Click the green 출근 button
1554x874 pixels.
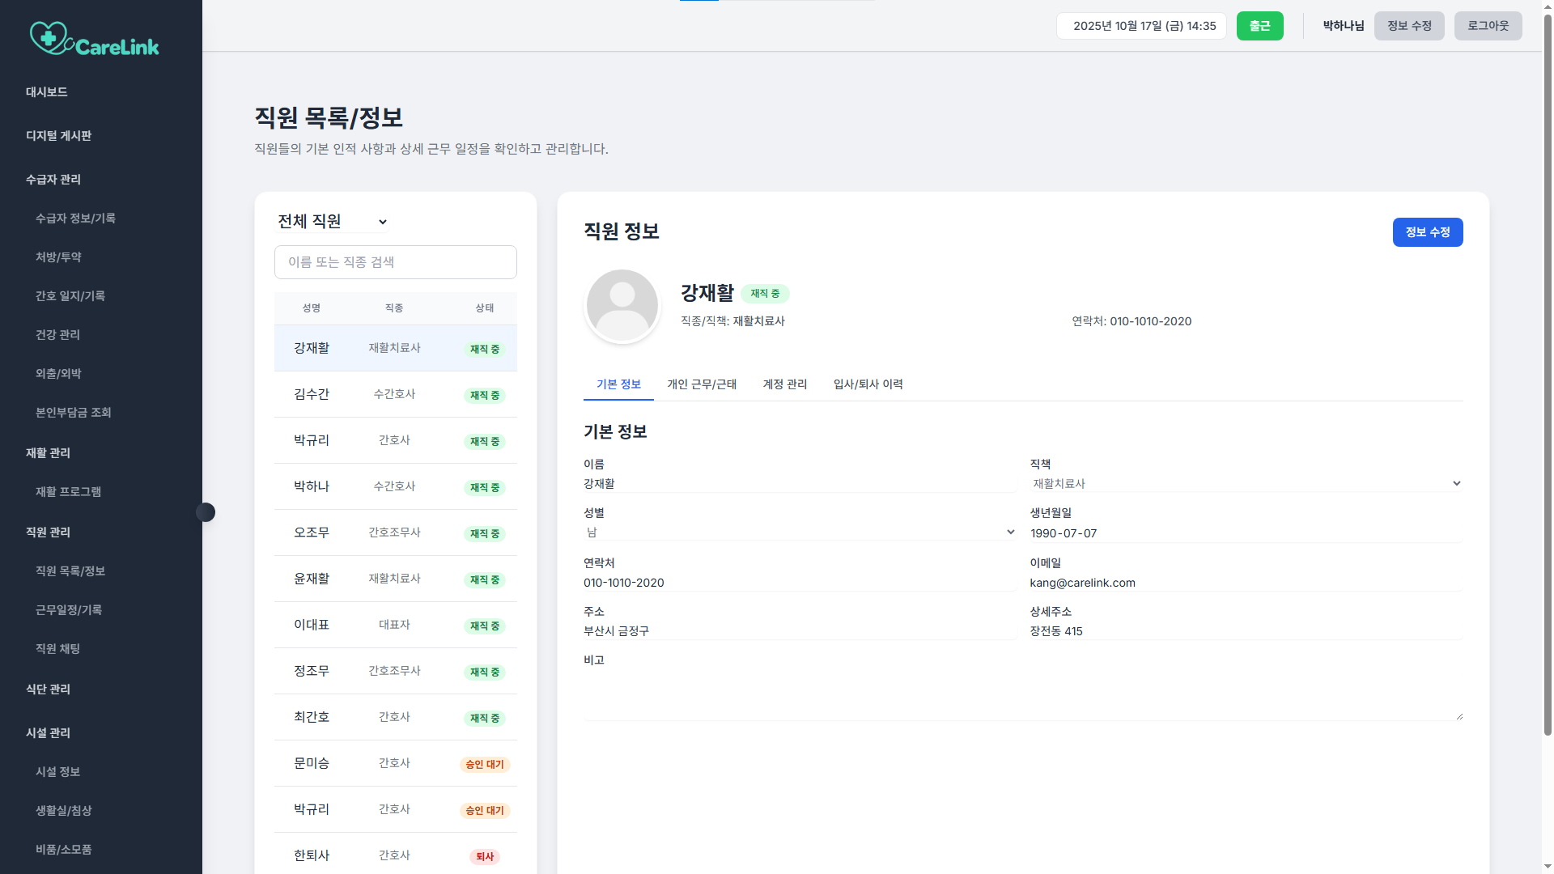[x=1259, y=26]
